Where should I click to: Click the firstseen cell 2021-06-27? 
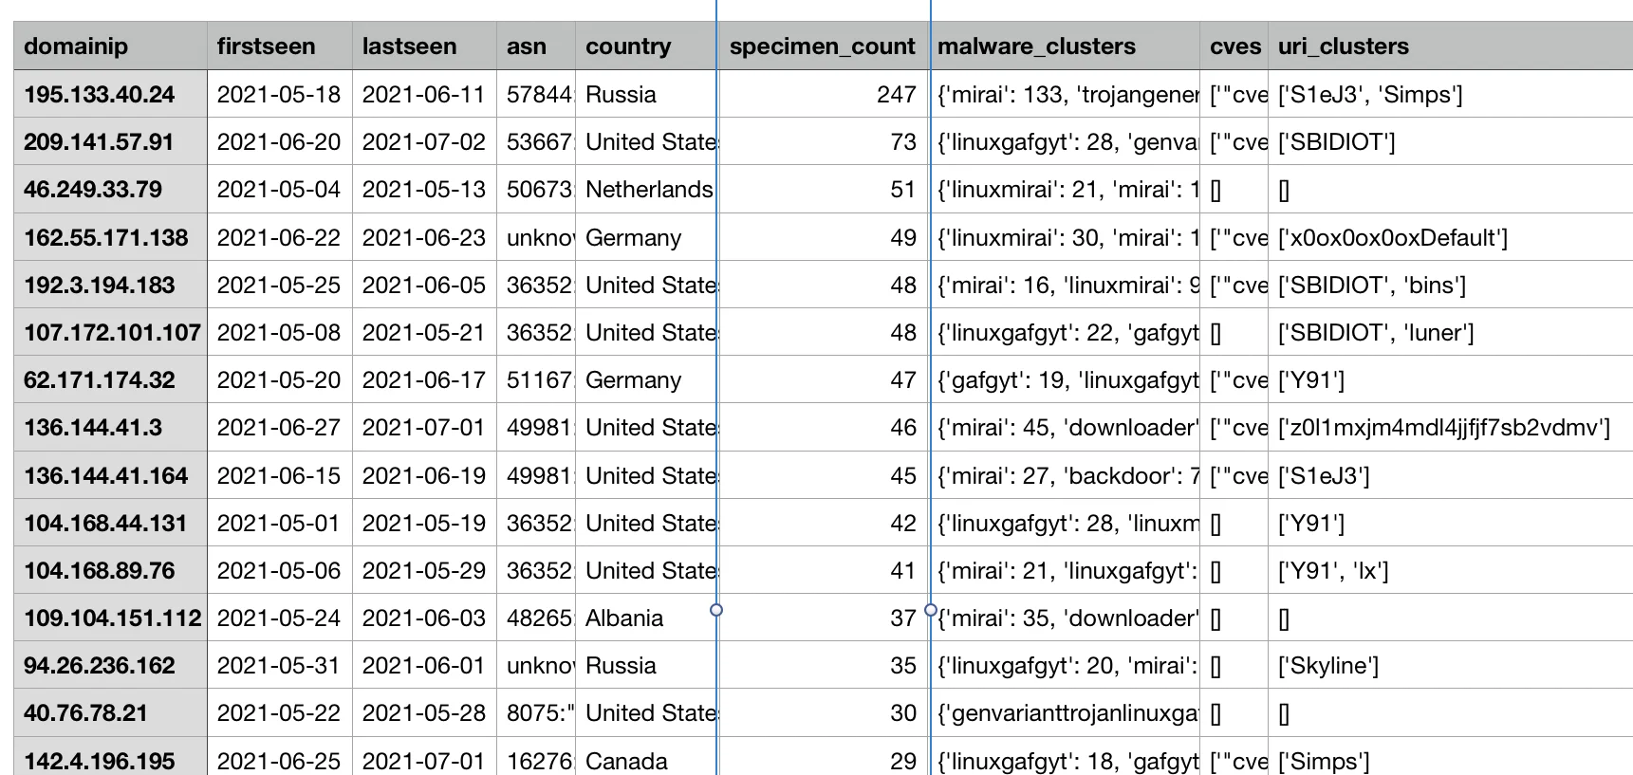pyautogui.click(x=280, y=427)
